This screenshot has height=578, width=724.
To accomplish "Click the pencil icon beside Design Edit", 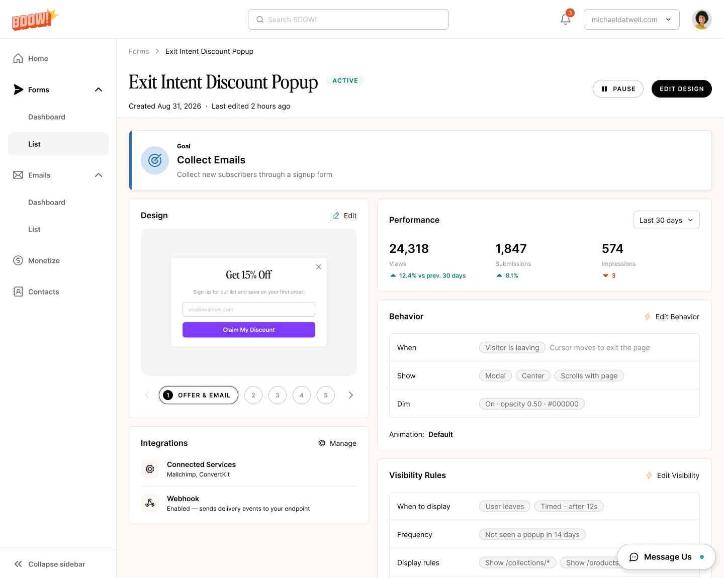I will 336,216.
